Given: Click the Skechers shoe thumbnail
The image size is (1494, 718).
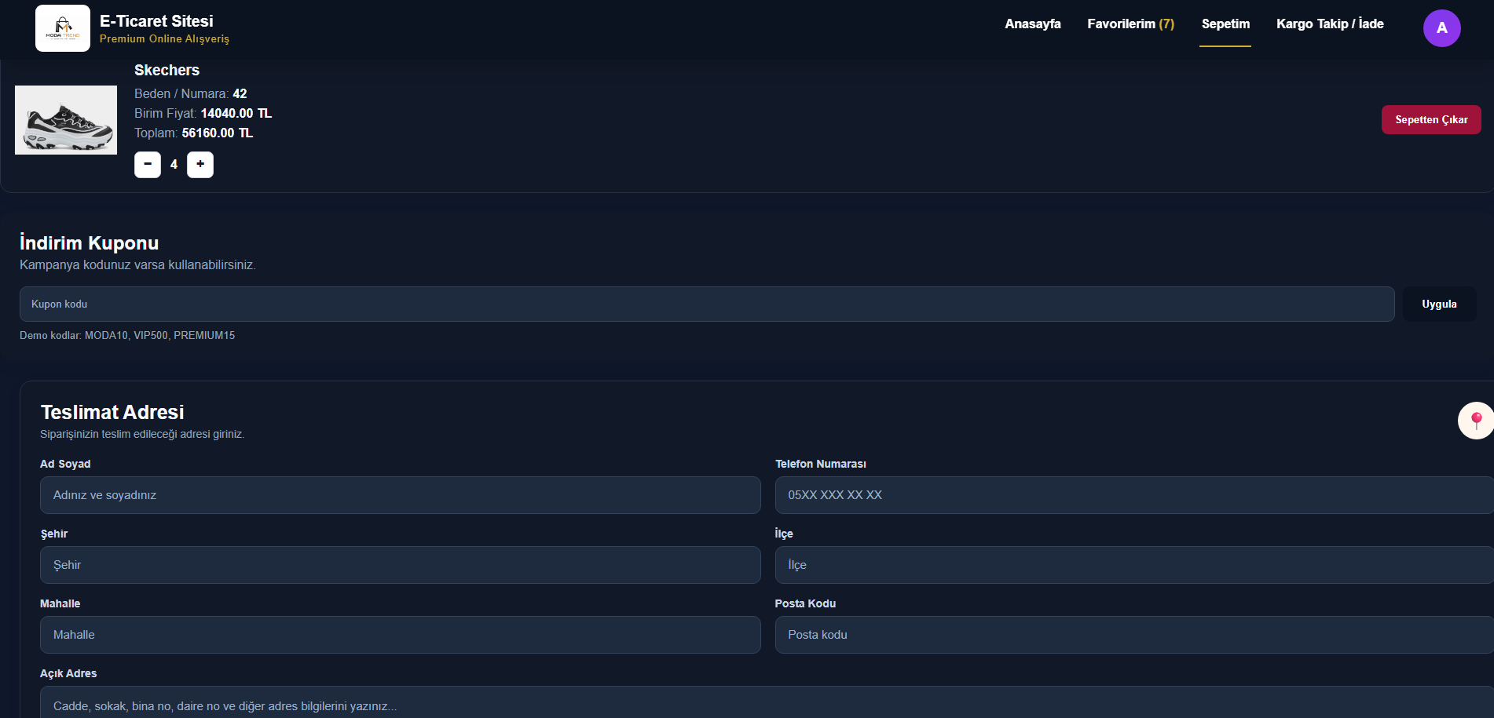Looking at the screenshot, I should click(66, 120).
